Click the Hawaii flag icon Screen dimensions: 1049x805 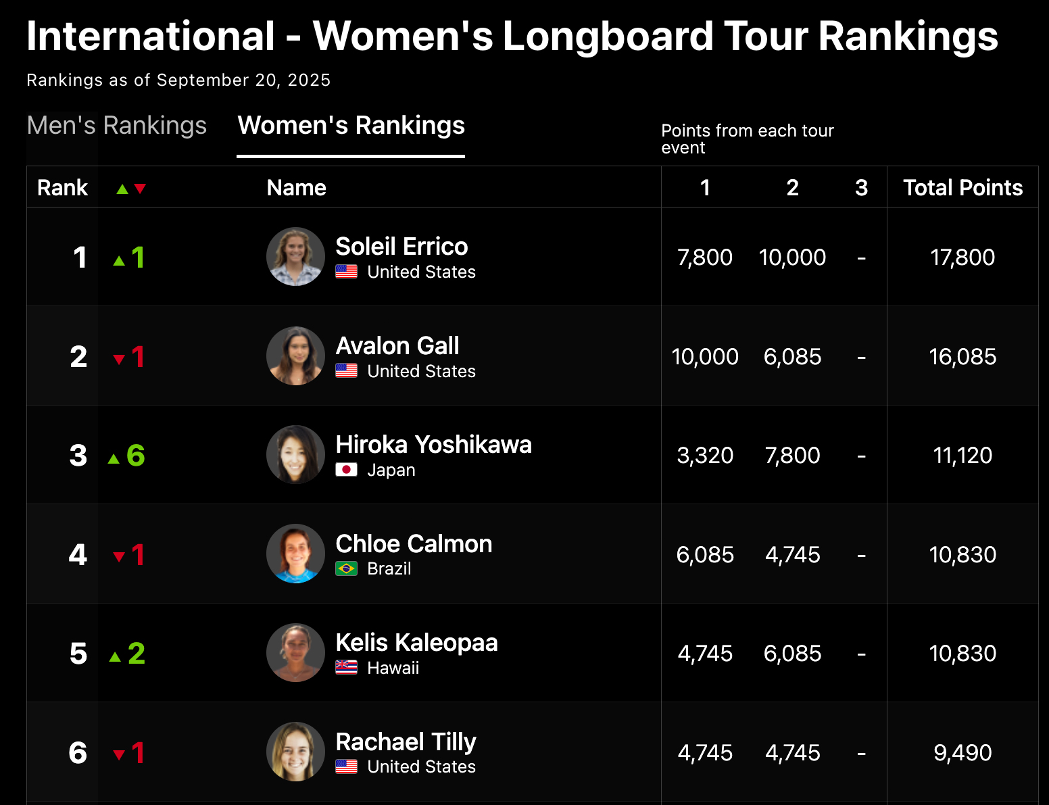click(x=347, y=668)
